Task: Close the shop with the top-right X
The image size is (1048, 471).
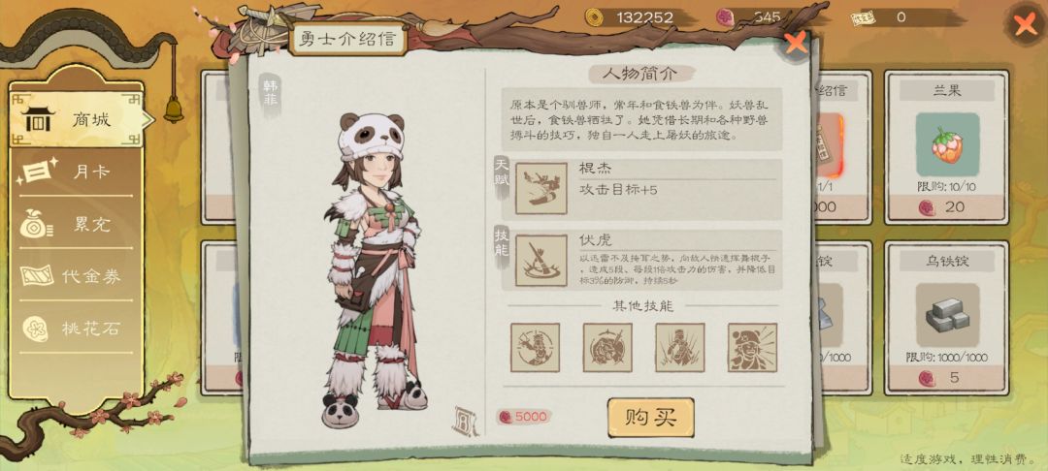Action: point(1026,25)
